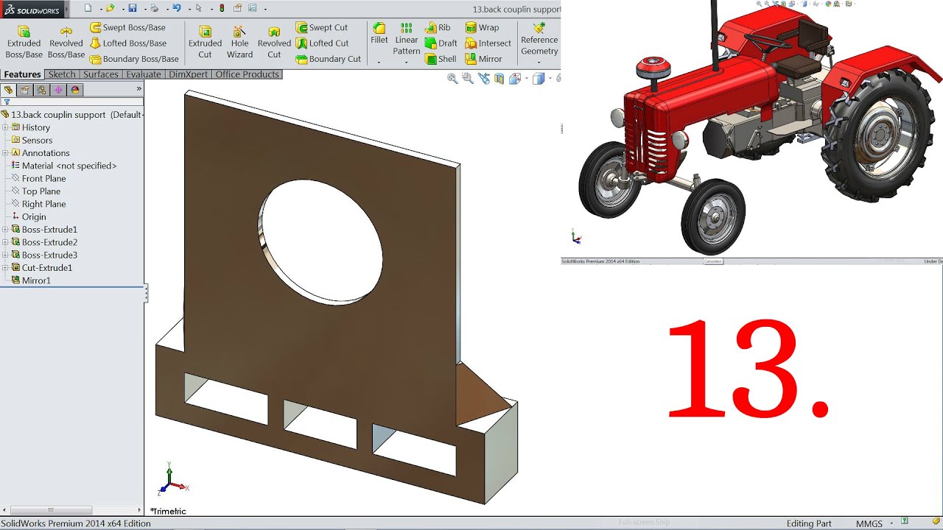943x530 pixels.
Task: Select the Revolved Boss/Base tool
Action: pos(66,42)
